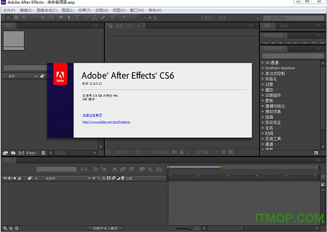
Task: Create a new folder in Project panel
Action: pyautogui.click(x=13, y=153)
